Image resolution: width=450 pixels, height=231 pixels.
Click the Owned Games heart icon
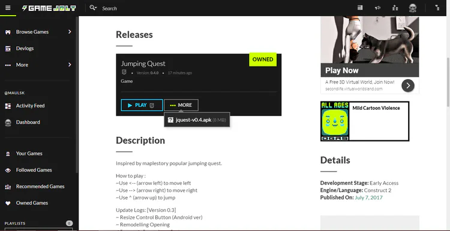point(8,203)
